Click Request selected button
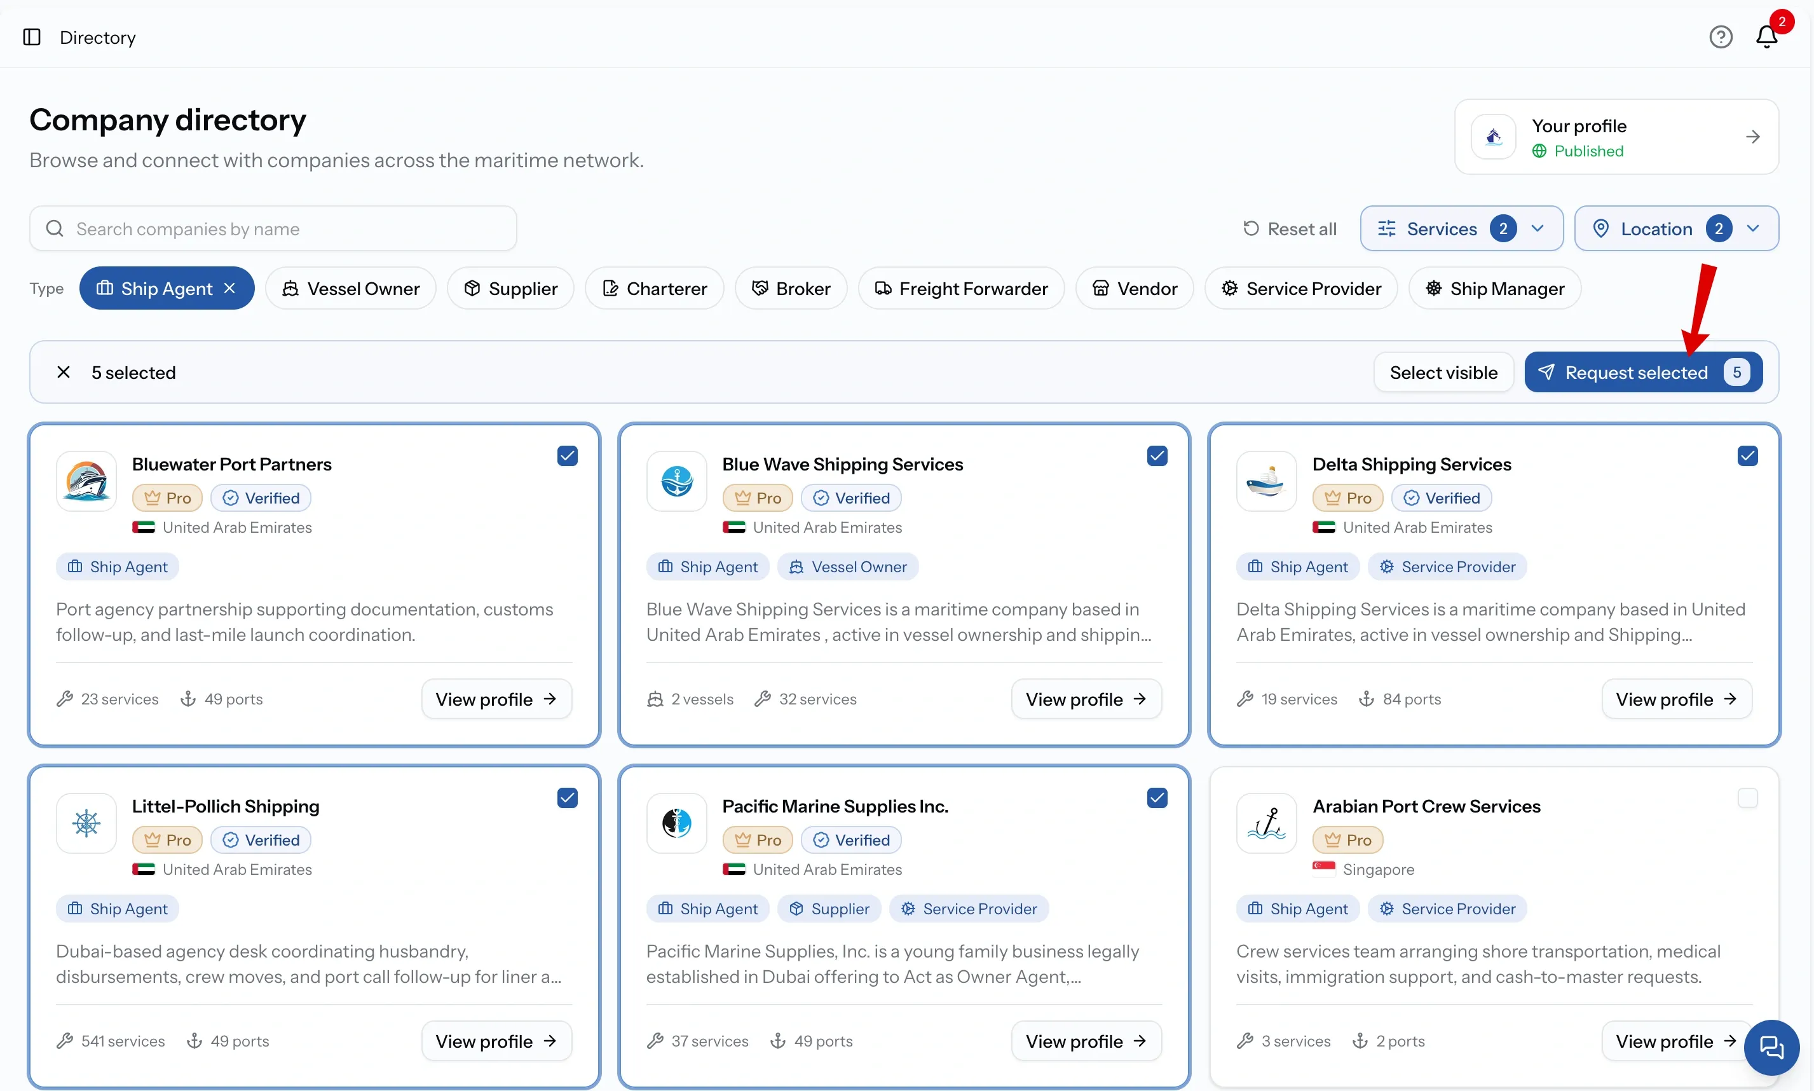This screenshot has height=1091, width=1814. point(1643,372)
